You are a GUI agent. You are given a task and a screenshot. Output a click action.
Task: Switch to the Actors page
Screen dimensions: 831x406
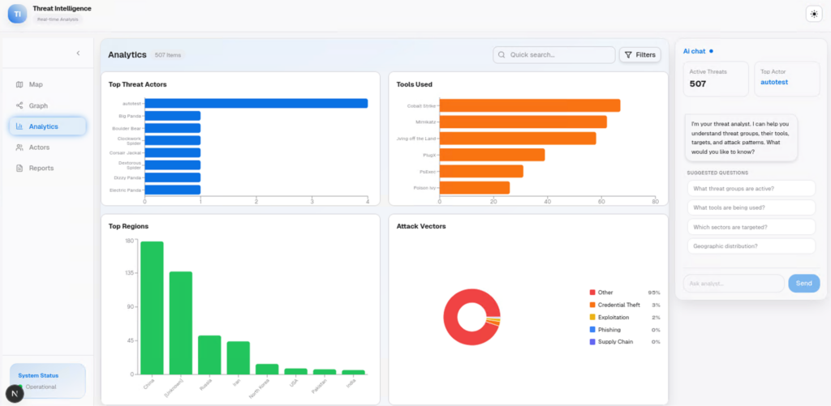pos(39,147)
